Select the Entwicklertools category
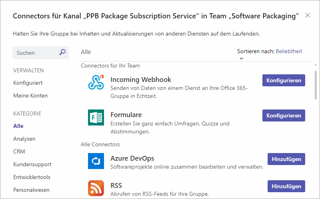 (x=32, y=177)
